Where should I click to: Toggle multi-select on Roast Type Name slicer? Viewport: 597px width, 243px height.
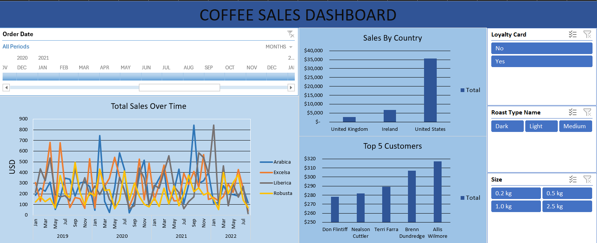point(572,112)
